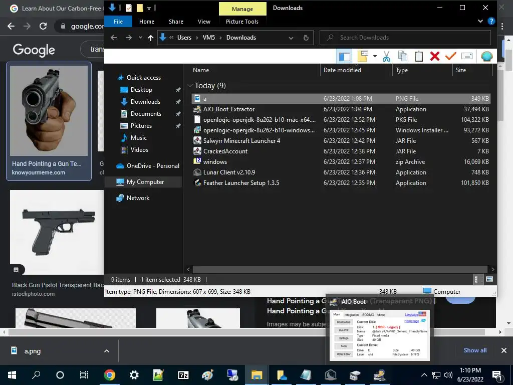The image size is (513, 385).
Task: Select Desktop in navigation pane
Action: click(x=141, y=90)
